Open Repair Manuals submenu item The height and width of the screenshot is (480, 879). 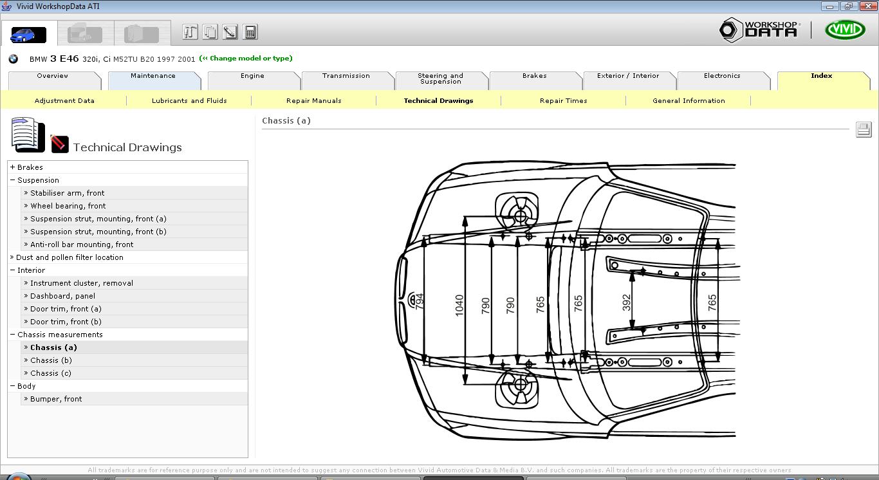point(313,101)
